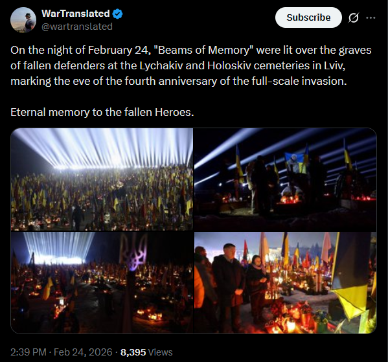This screenshot has height=362, width=388.
Task: Click the 2:39 PM timestamp
Action: (29, 352)
